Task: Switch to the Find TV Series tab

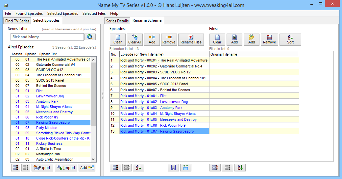Action: tap(17, 21)
